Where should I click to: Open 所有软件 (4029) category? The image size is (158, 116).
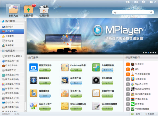[x=12, y=56]
